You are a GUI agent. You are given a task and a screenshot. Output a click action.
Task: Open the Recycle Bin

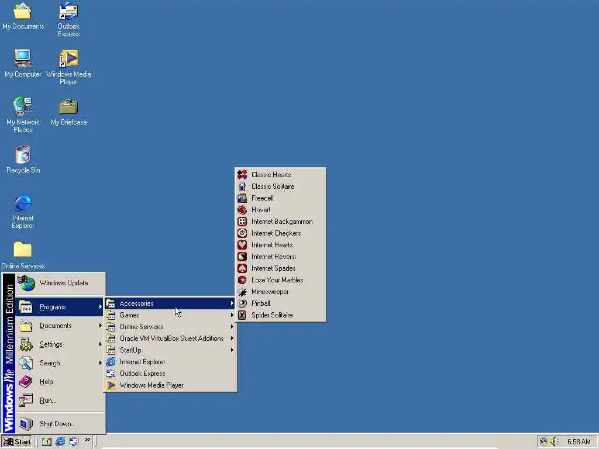(23, 160)
